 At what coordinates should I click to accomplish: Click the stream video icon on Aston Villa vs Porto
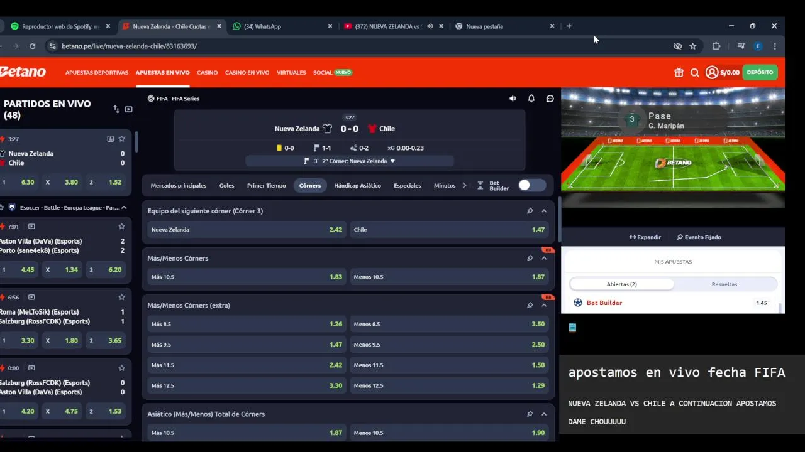coord(31,226)
